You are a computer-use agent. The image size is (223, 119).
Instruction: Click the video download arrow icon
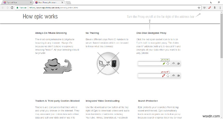pos(215,8)
